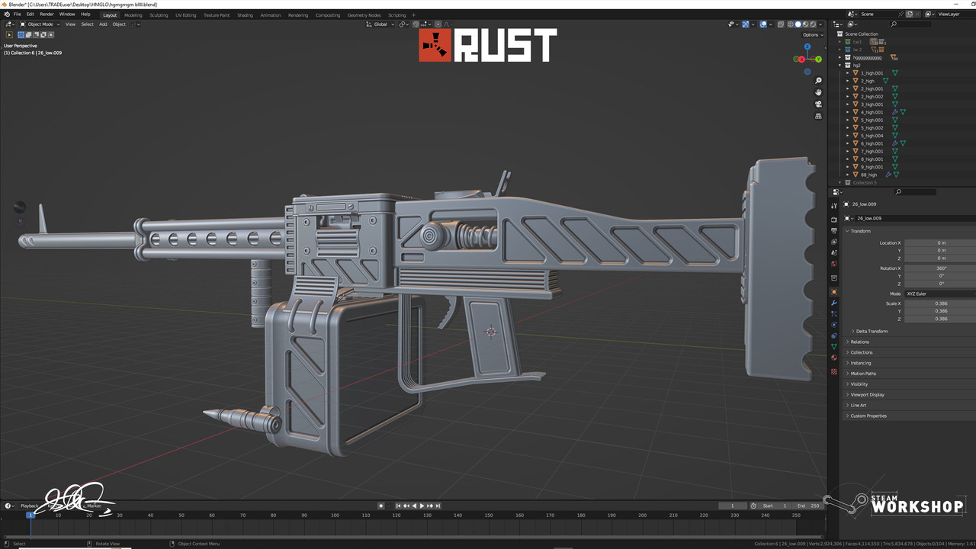Screen dimensions: 976x549
Task: Click the viewport zoom magnifier icon
Action: [818, 81]
